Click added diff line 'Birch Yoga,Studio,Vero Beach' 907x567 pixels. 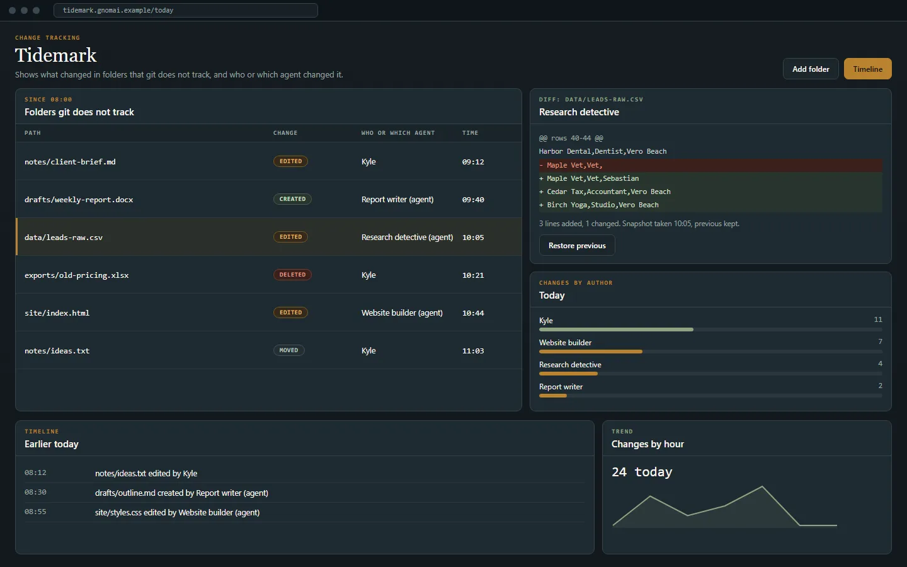pyautogui.click(x=710, y=205)
